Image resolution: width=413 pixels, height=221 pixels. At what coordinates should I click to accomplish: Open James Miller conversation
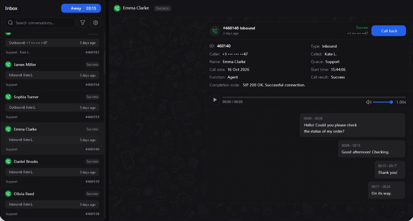coord(52,74)
